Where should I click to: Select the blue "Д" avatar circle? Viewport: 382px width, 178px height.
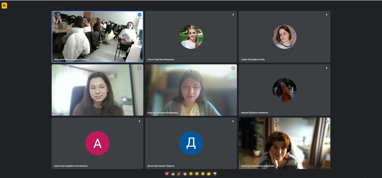point(191,143)
